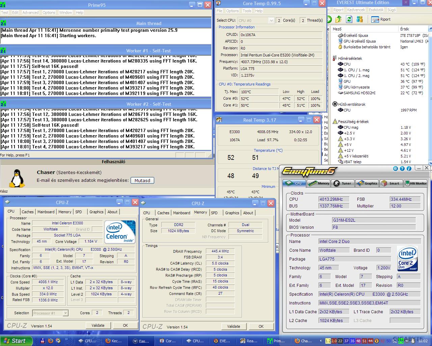
Task: Click the Hűtőventilátorok fan icon in EVEREST
Action: coord(335,104)
